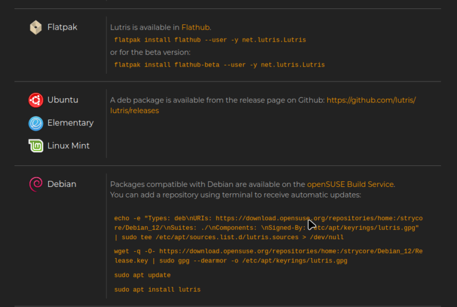Click the echo -e repository command
Viewport: 457px width, 307px height.
click(x=268, y=227)
